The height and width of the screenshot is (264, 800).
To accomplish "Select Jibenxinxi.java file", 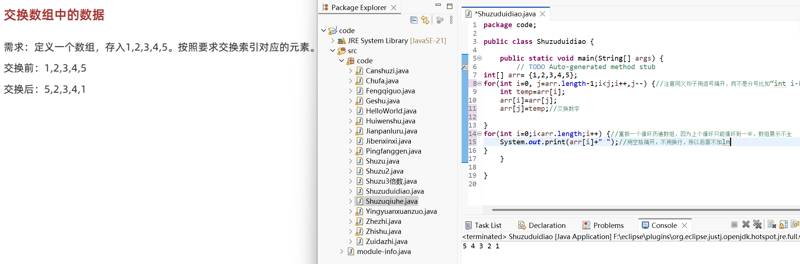I will tap(388, 141).
